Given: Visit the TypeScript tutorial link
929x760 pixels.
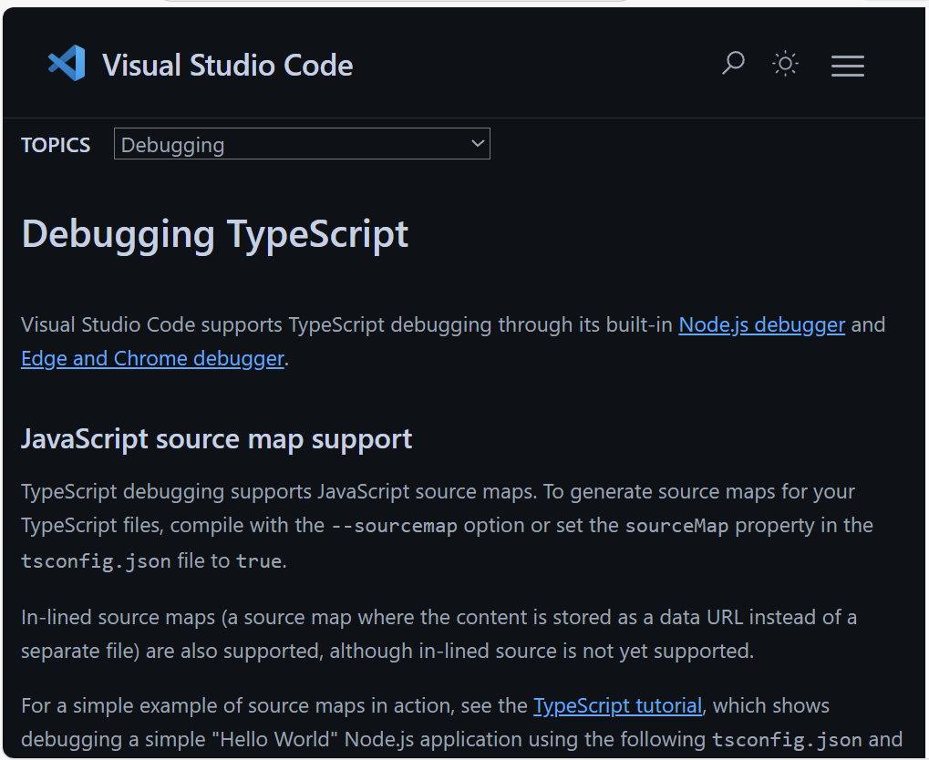Looking at the screenshot, I should [x=617, y=705].
